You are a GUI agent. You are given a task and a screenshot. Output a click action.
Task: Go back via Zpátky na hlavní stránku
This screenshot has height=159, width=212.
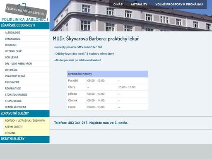point(26,11)
